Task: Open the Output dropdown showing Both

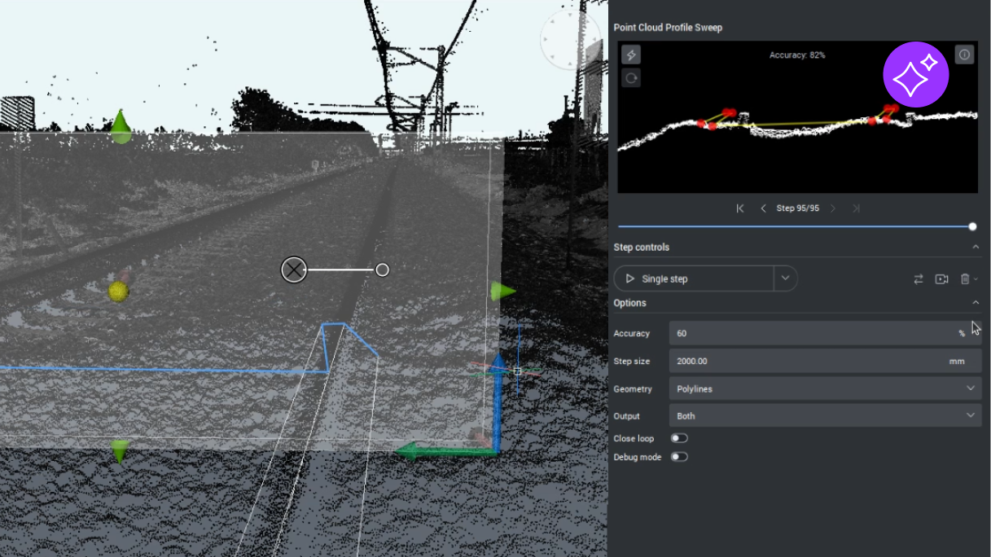Action: click(825, 415)
